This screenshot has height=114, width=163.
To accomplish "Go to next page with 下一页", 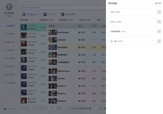I will (x=42, y=108).
